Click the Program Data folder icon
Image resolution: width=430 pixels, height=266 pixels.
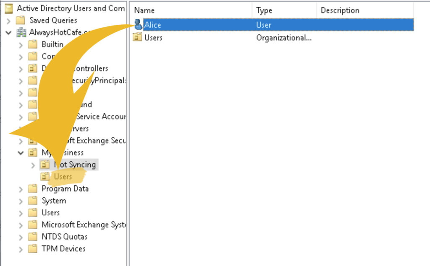(32, 189)
